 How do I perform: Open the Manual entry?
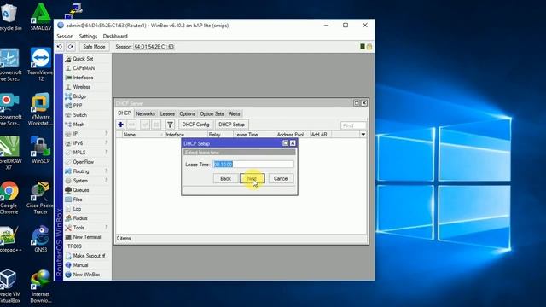click(80, 265)
